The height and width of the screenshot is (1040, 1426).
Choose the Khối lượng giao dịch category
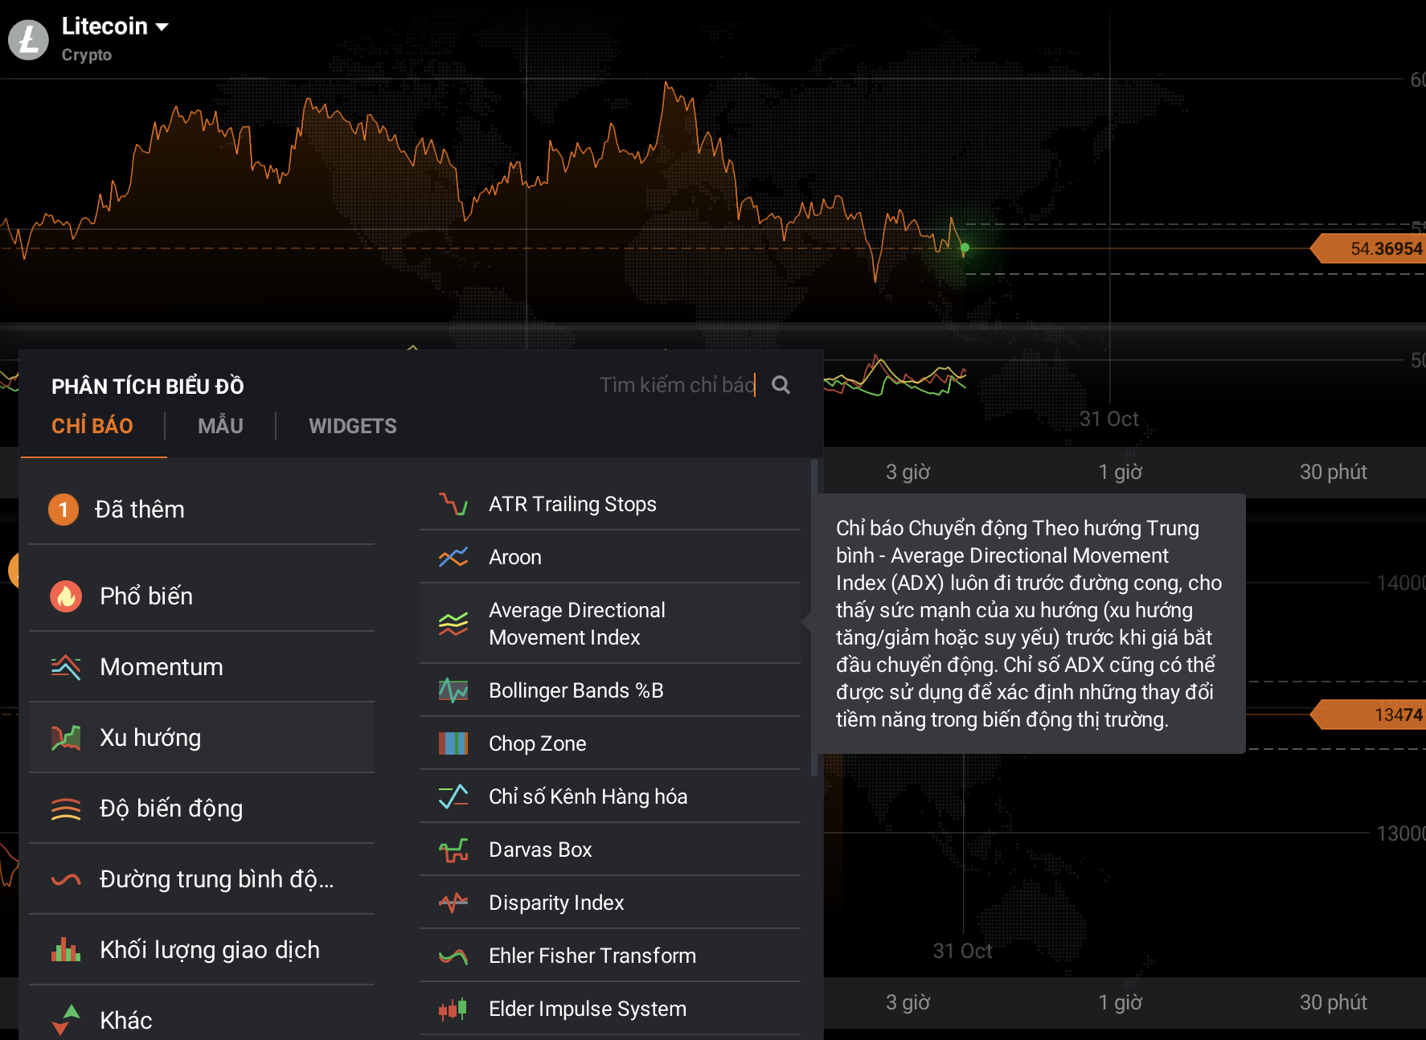tap(209, 950)
